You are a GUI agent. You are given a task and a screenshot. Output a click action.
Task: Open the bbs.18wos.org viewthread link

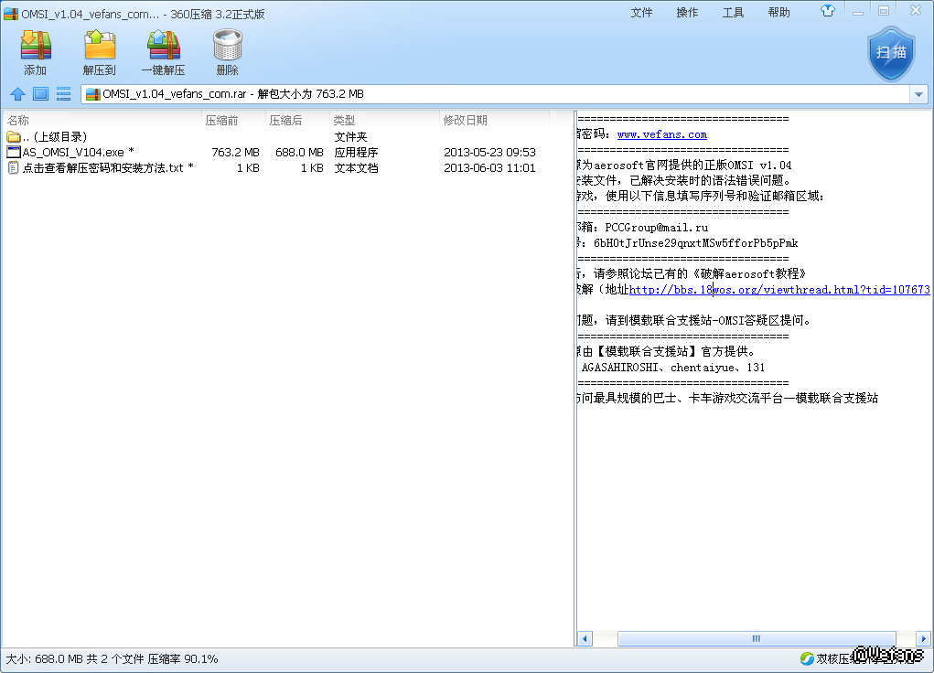click(x=779, y=290)
